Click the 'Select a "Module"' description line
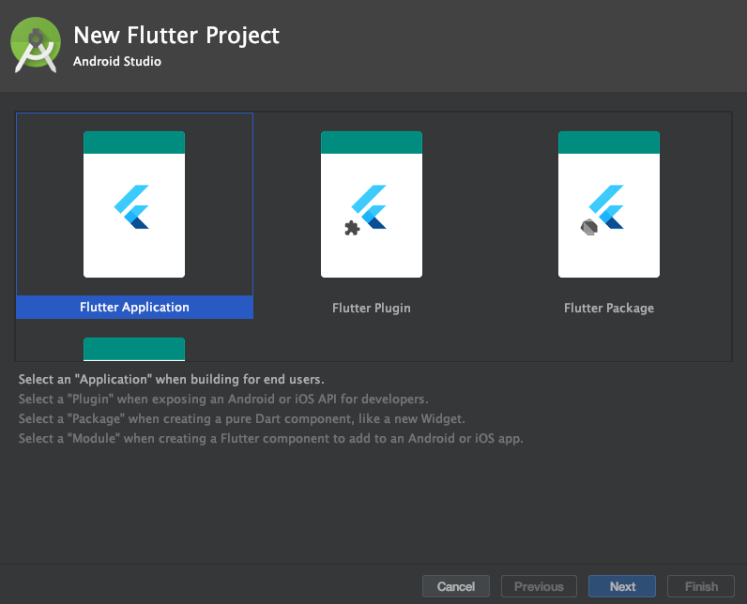 coord(270,438)
